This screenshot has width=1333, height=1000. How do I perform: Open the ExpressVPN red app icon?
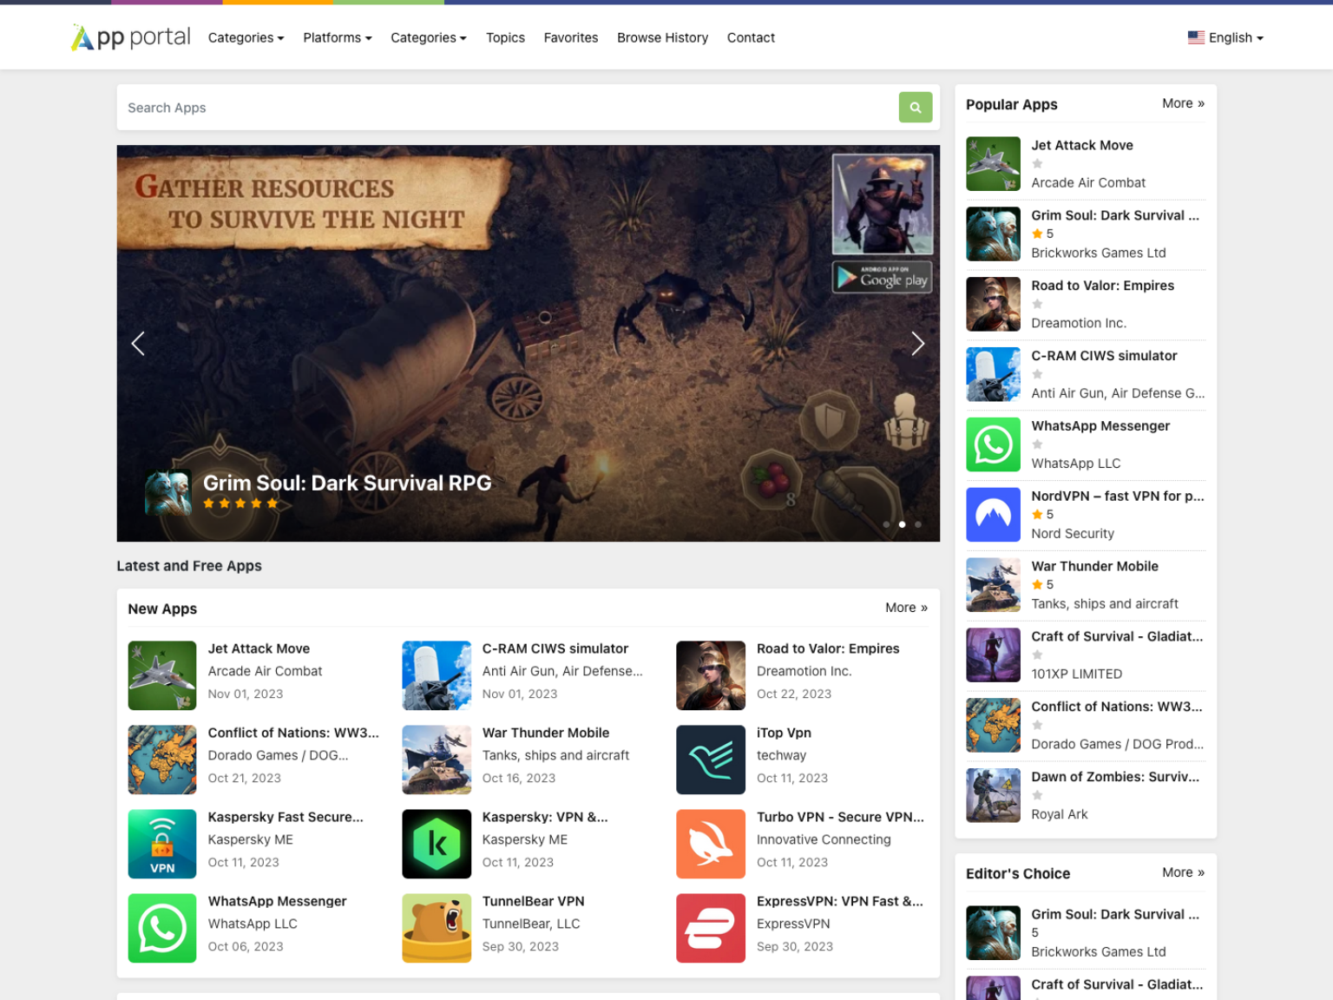pyautogui.click(x=710, y=928)
